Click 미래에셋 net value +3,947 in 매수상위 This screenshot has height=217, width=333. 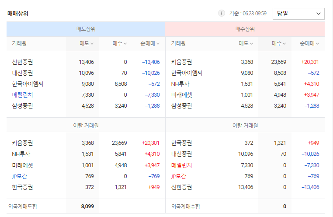pos(311,95)
